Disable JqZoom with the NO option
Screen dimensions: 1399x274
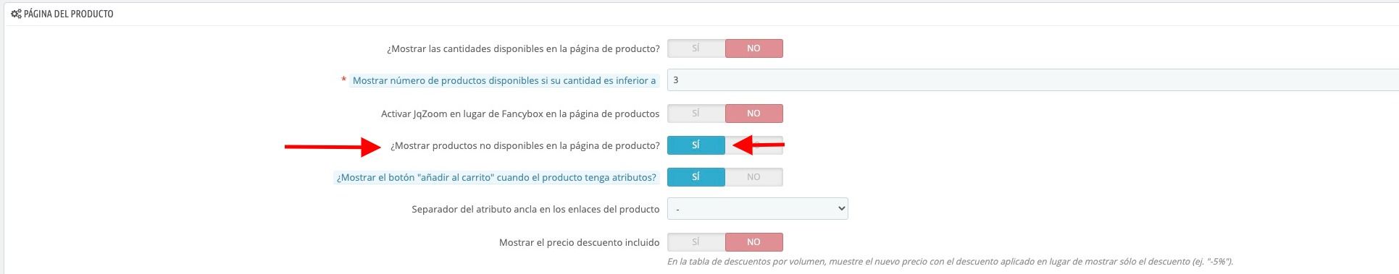(753, 114)
